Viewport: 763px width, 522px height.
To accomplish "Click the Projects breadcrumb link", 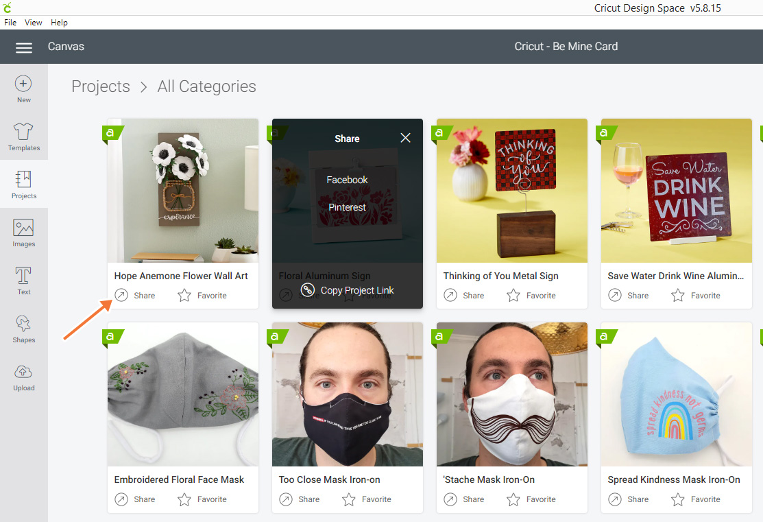I will (101, 86).
